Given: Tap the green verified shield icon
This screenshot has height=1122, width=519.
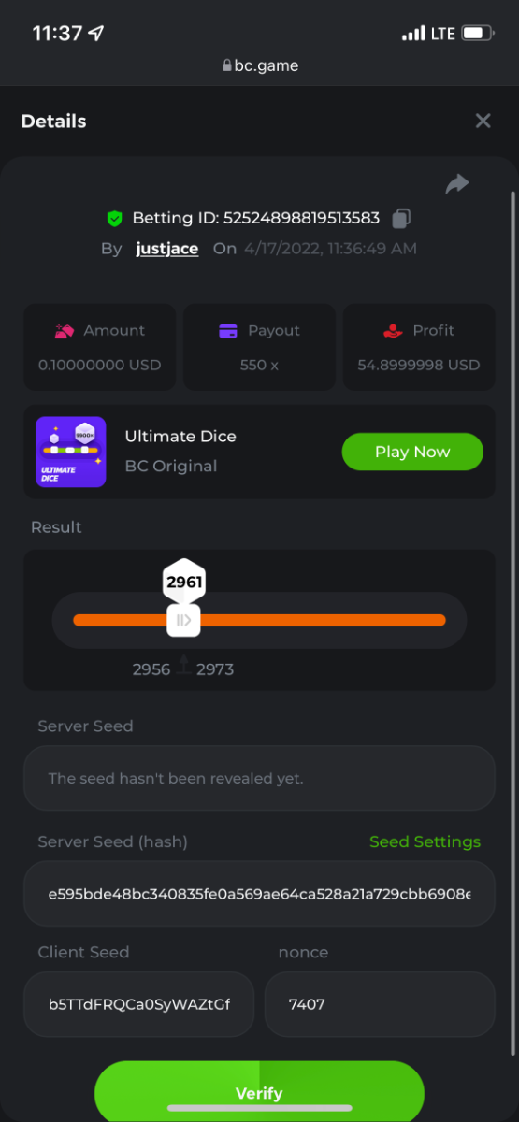Looking at the screenshot, I should (x=114, y=219).
